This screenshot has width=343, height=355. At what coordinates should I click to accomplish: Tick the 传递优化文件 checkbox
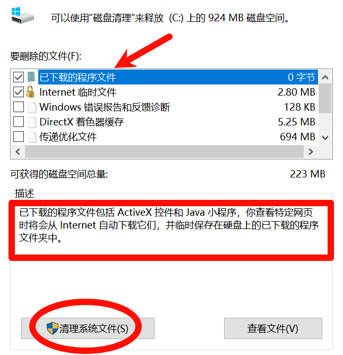coord(19,137)
